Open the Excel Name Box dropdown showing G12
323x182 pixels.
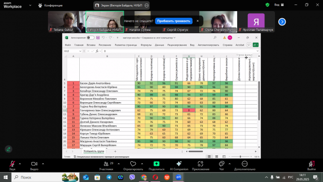[x=80, y=51]
